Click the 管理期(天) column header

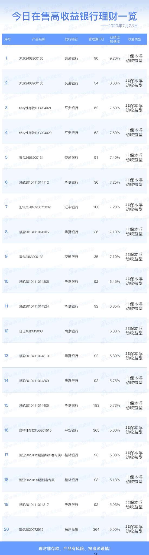(96, 39)
